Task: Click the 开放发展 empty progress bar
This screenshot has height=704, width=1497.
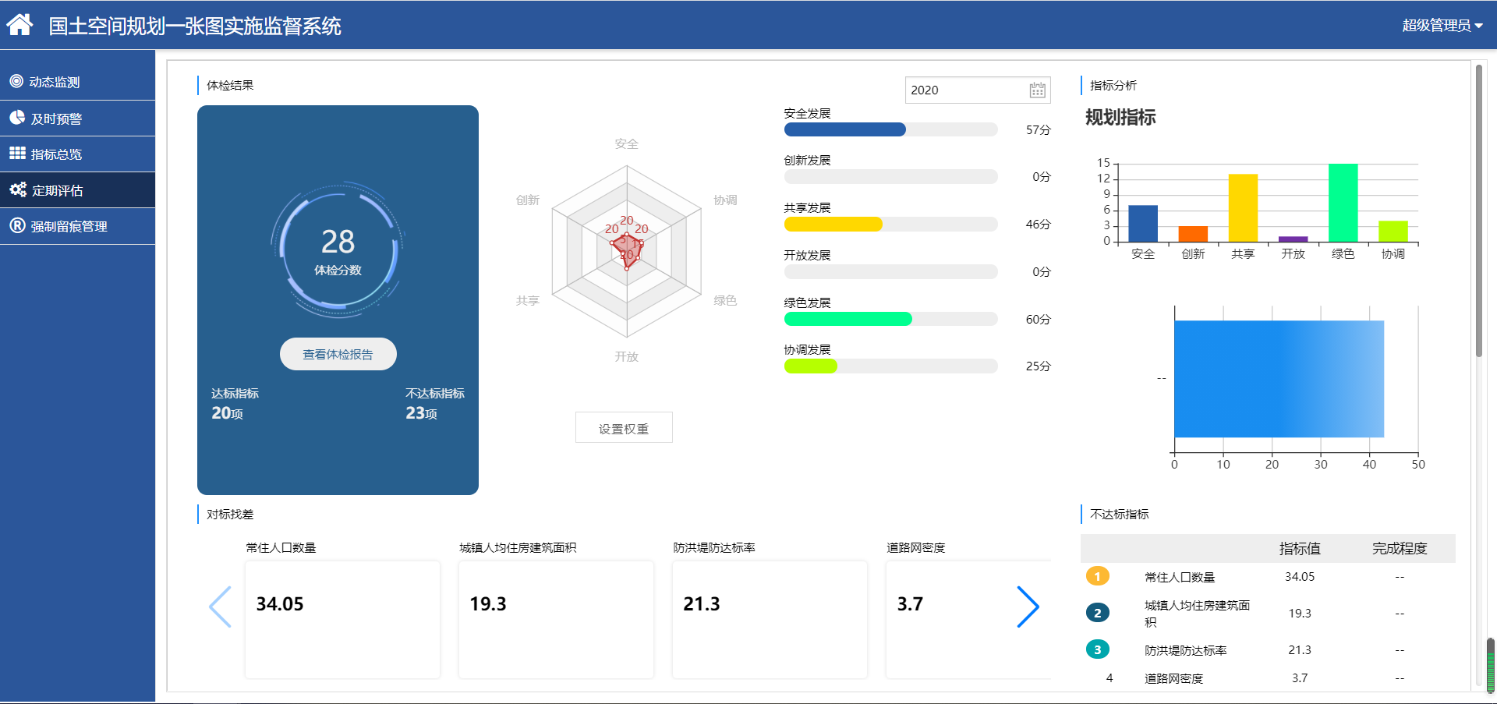Action: tap(890, 272)
